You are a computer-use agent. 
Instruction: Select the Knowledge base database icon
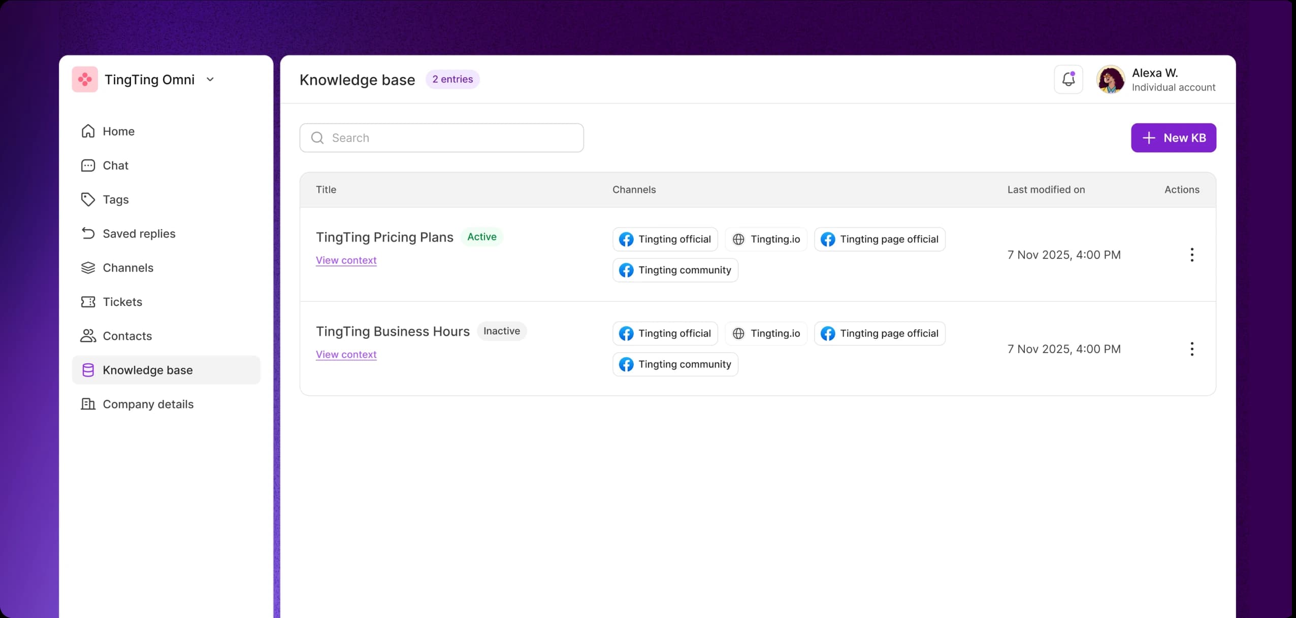(x=88, y=370)
